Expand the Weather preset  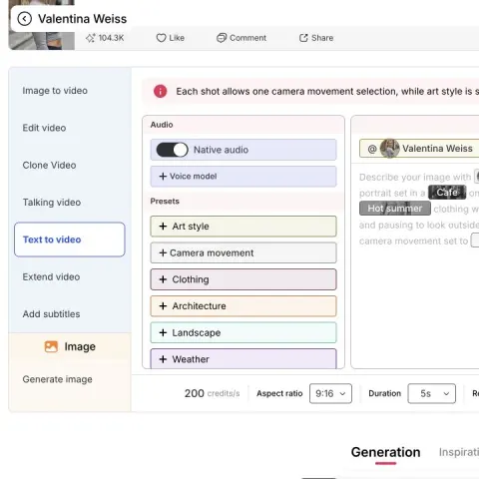243,358
